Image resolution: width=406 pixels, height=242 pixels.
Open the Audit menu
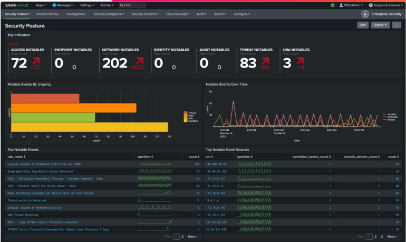[x=201, y=14]
